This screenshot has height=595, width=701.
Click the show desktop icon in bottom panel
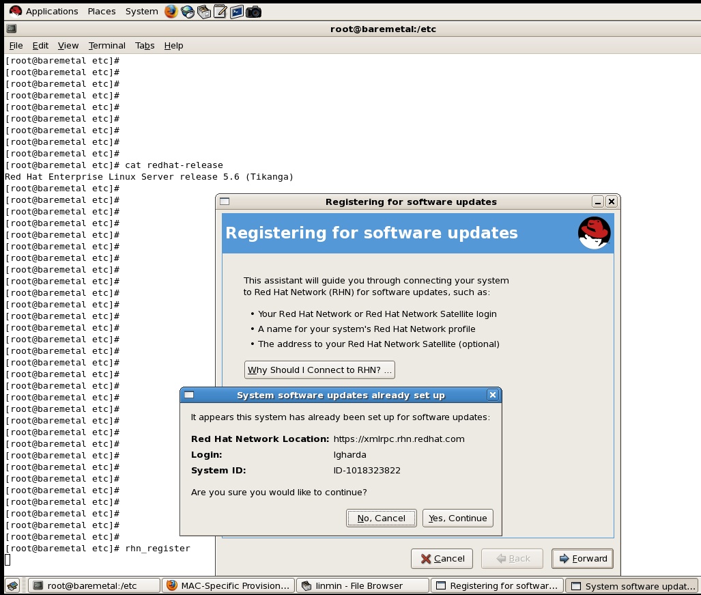(x=12, y=585)
